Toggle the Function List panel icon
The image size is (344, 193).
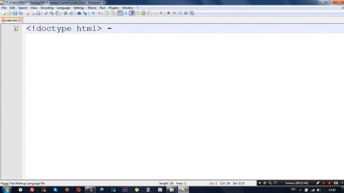(x=149, y=13)
